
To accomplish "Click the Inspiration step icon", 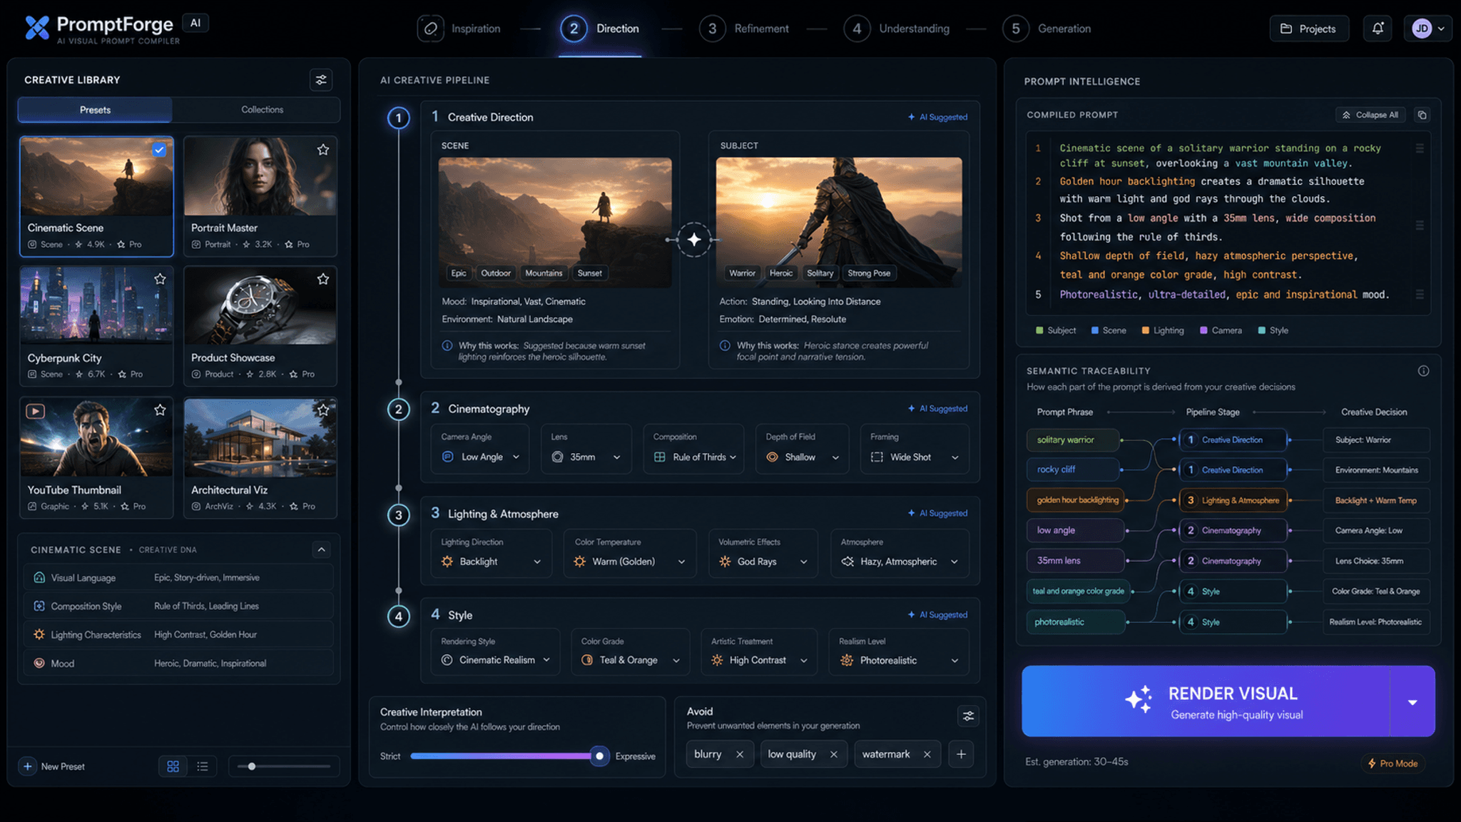I will [430, 29].
